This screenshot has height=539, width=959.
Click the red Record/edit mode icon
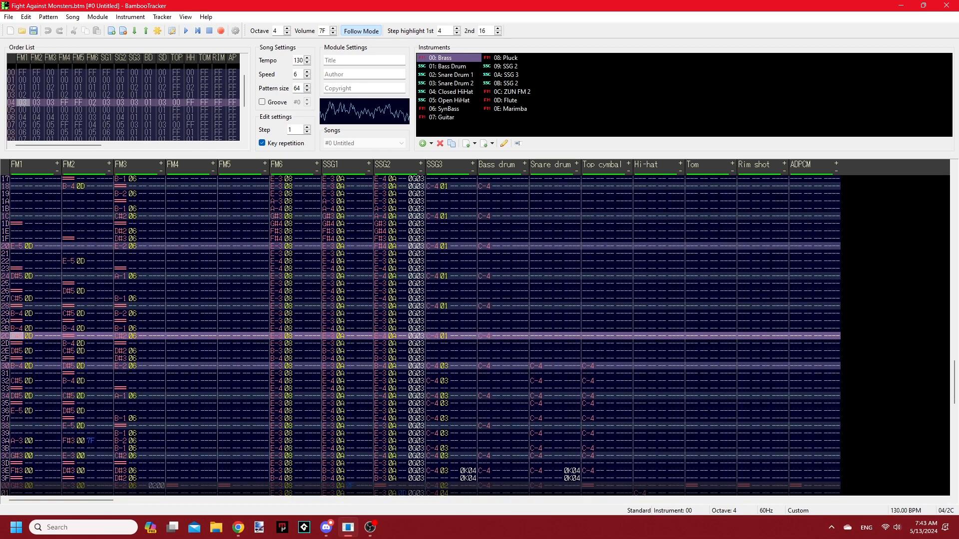[x=221, y=31]
